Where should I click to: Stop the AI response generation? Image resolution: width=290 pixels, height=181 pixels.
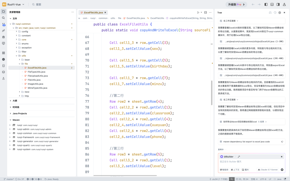pyautogui.click(x=282, y=170)
